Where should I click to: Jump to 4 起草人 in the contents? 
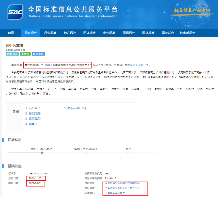(32, 124)
